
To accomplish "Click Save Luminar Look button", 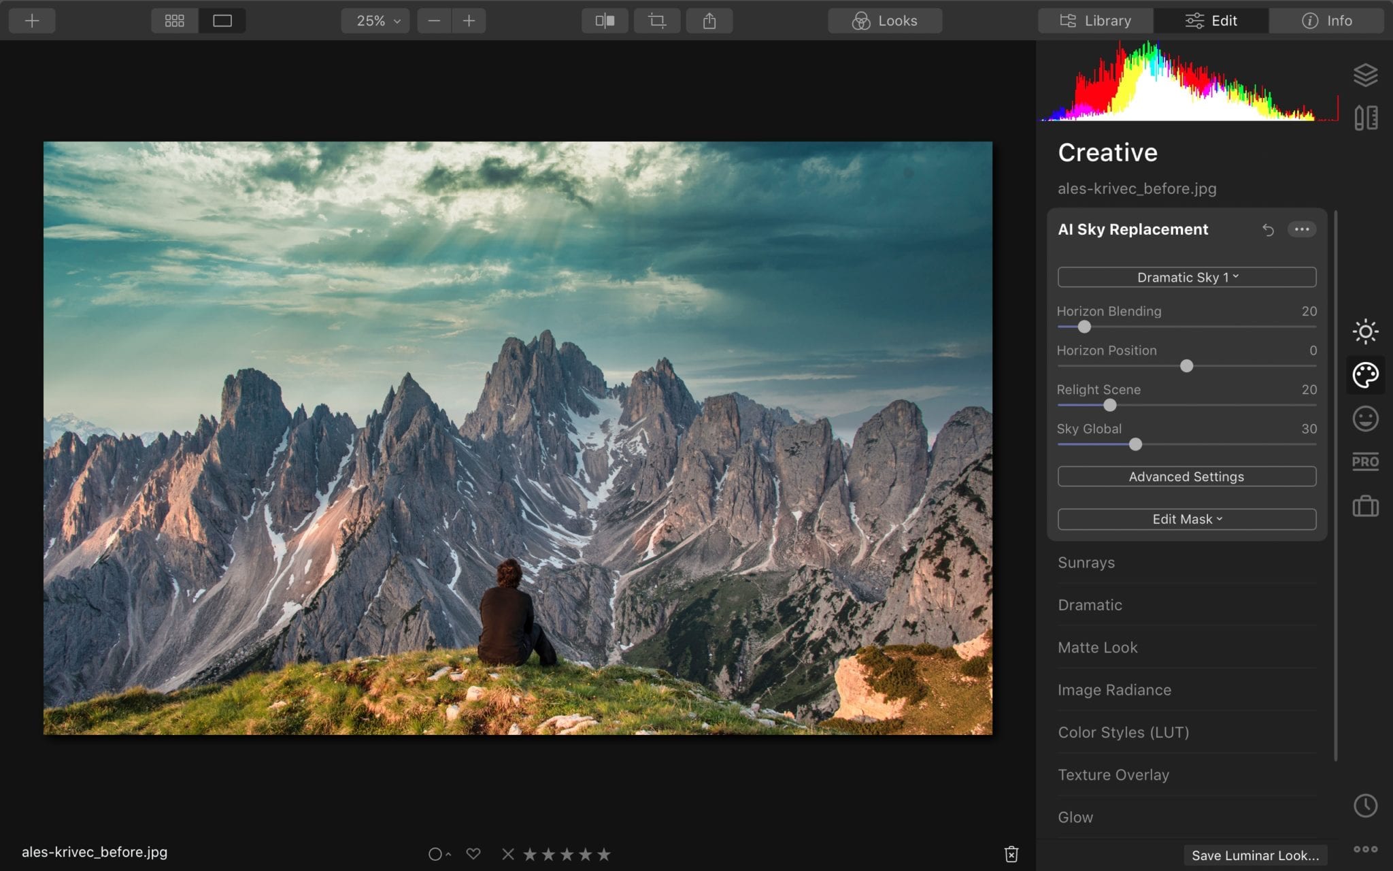I will [x=1255, y=855].
